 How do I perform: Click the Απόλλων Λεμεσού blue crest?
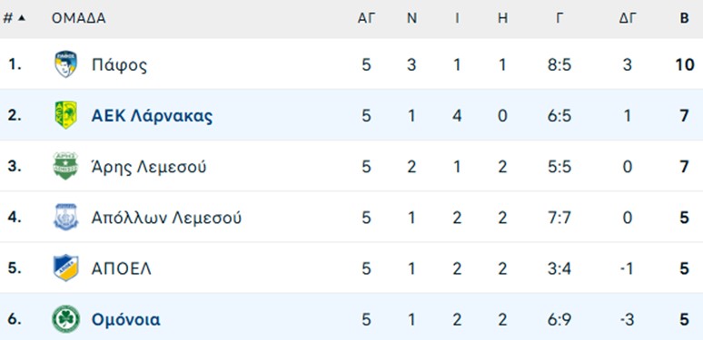pyautogui.click(x=65, y=217)
